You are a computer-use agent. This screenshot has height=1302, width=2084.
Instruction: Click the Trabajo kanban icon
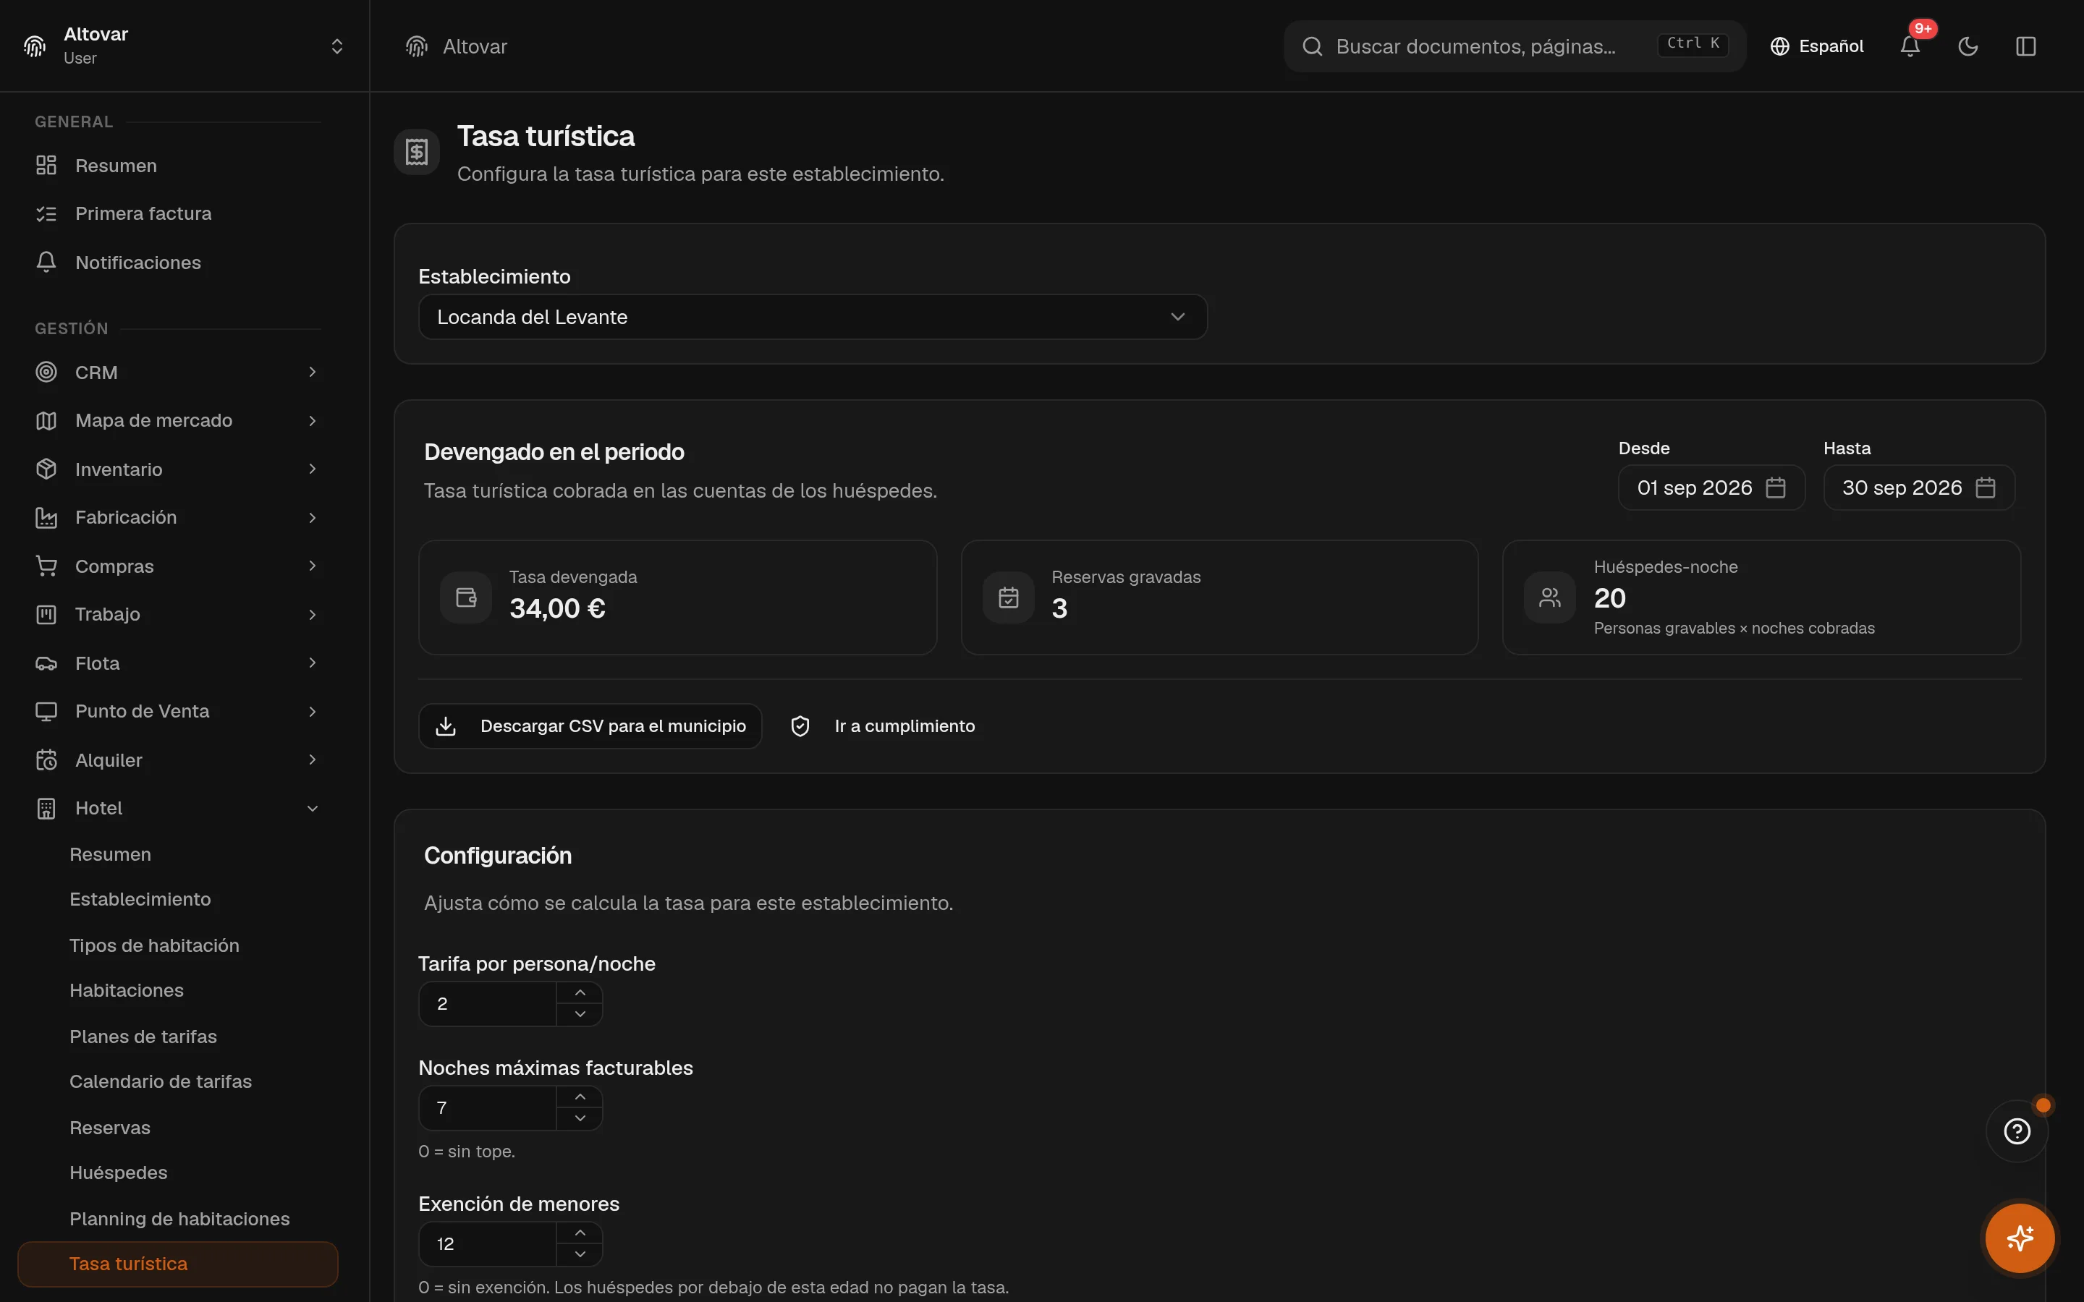pos(46,614)
